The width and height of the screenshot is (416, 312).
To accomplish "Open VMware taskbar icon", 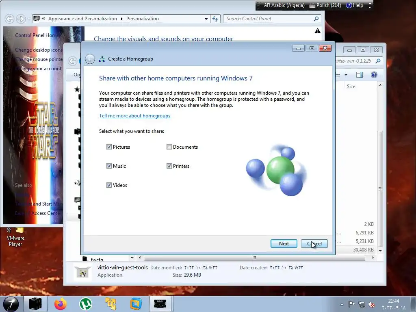I will (x=136, y=304).
